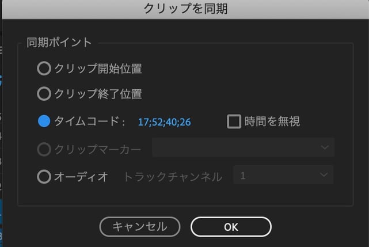Open the クリップマーカー dropdown list
This screenshot has width=369, height=247.
244,147
